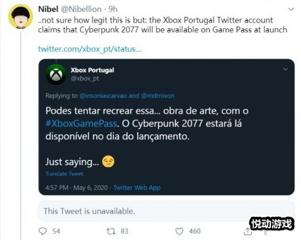Viewport: 301px width, 240px height.
Task: Like the tweet with heart icon
Action: click(x=179, y=231)
